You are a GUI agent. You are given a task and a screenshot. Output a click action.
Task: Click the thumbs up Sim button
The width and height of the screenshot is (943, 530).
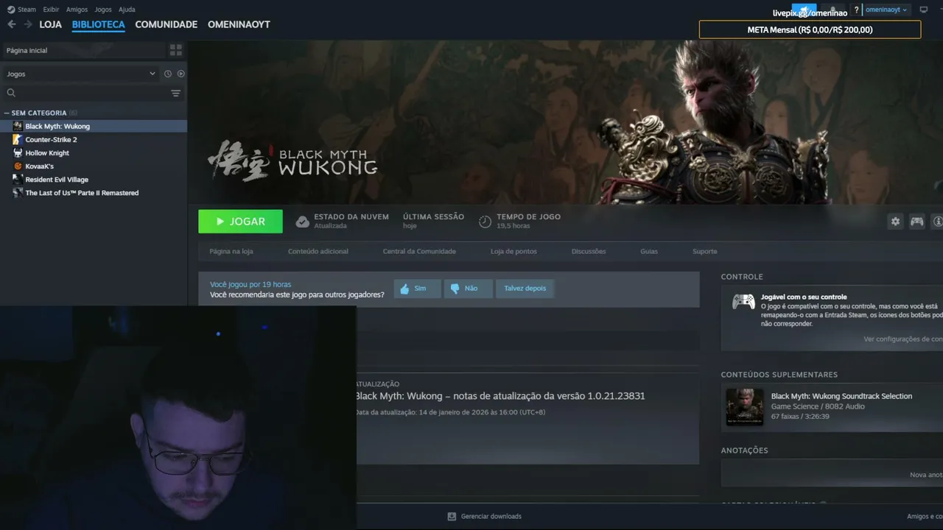click(x=417, y=289)
